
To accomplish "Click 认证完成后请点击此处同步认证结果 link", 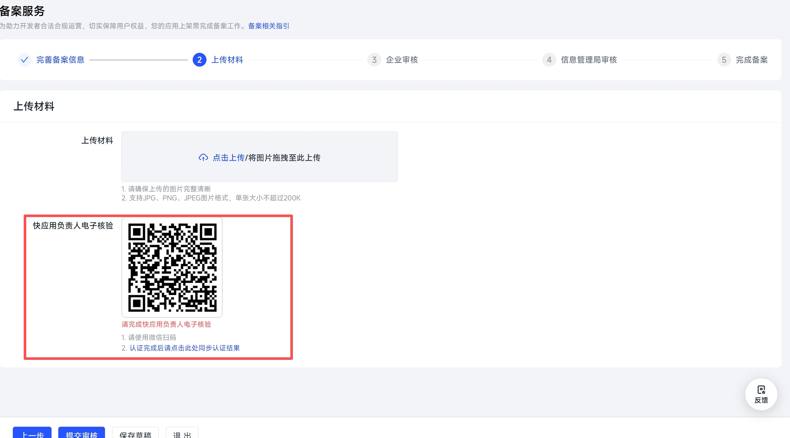I will pos(185,348).
